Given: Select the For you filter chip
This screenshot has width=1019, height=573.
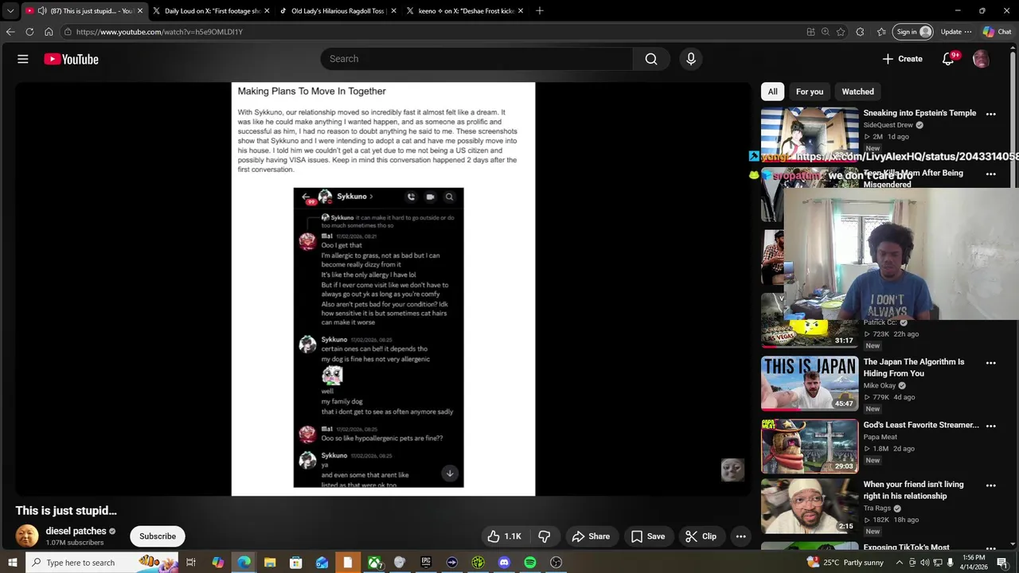Looking at the screenshot, I should (810, 92).
